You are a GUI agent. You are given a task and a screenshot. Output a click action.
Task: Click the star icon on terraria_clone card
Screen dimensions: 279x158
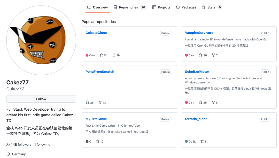pyautogui.click(x=202, y=141)
